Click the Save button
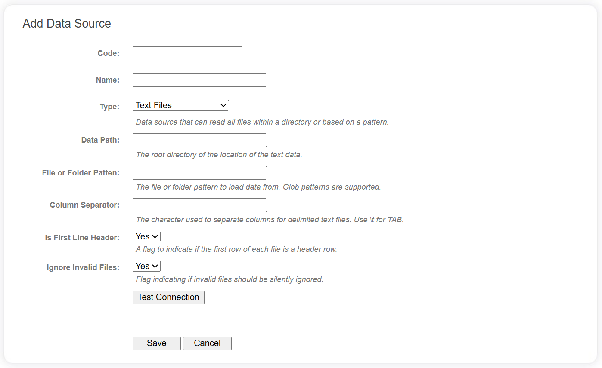Screen dimensions: 602x368 click(x=156, y=343)
